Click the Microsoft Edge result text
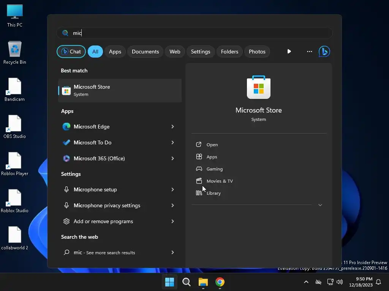The width and height of the screenshot is (389, 291). [x=92, y=127]
